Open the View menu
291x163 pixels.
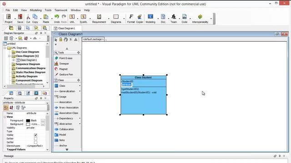coord(24,10)
